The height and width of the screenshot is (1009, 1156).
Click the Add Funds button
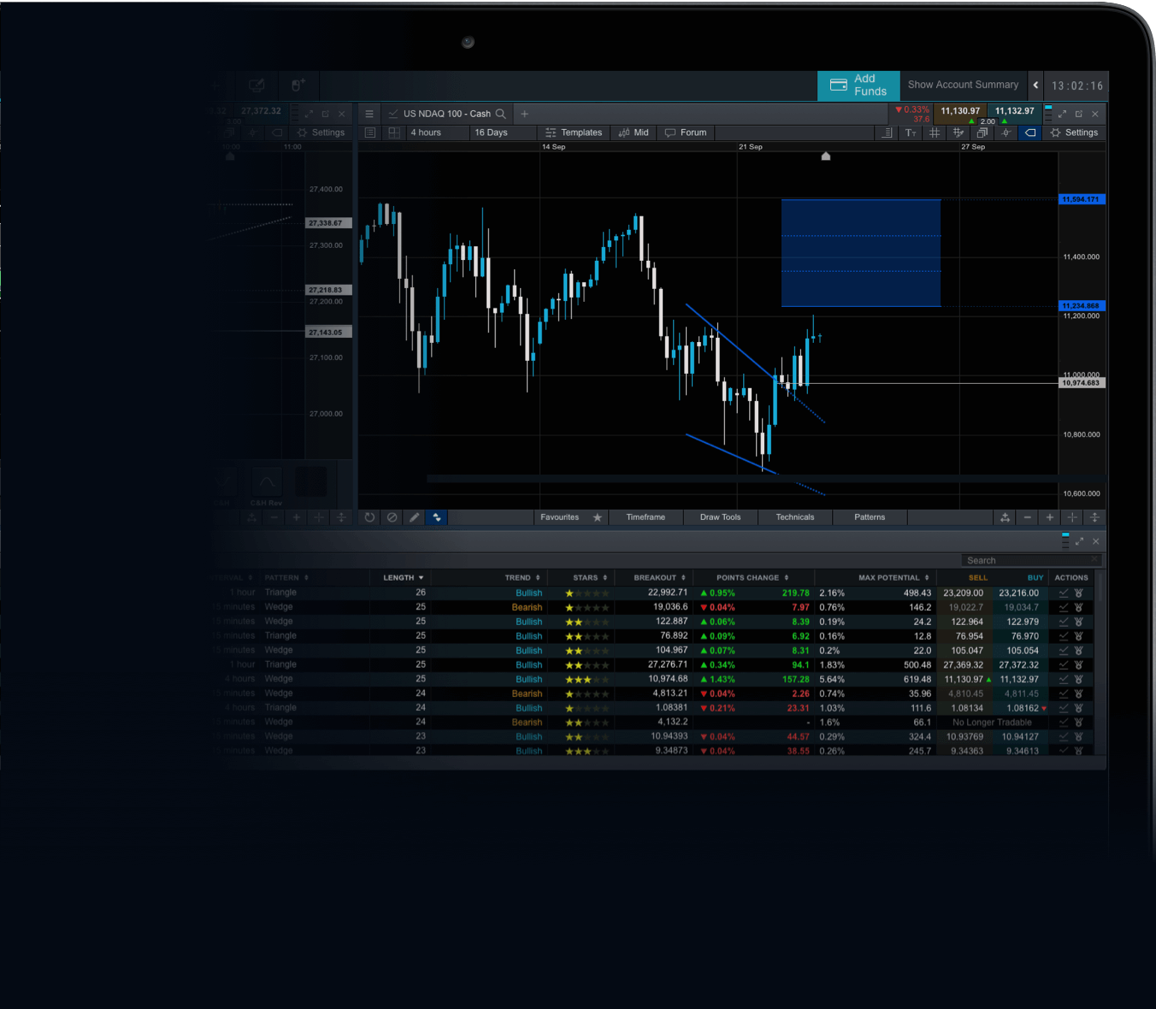click(x=859, y=86)
